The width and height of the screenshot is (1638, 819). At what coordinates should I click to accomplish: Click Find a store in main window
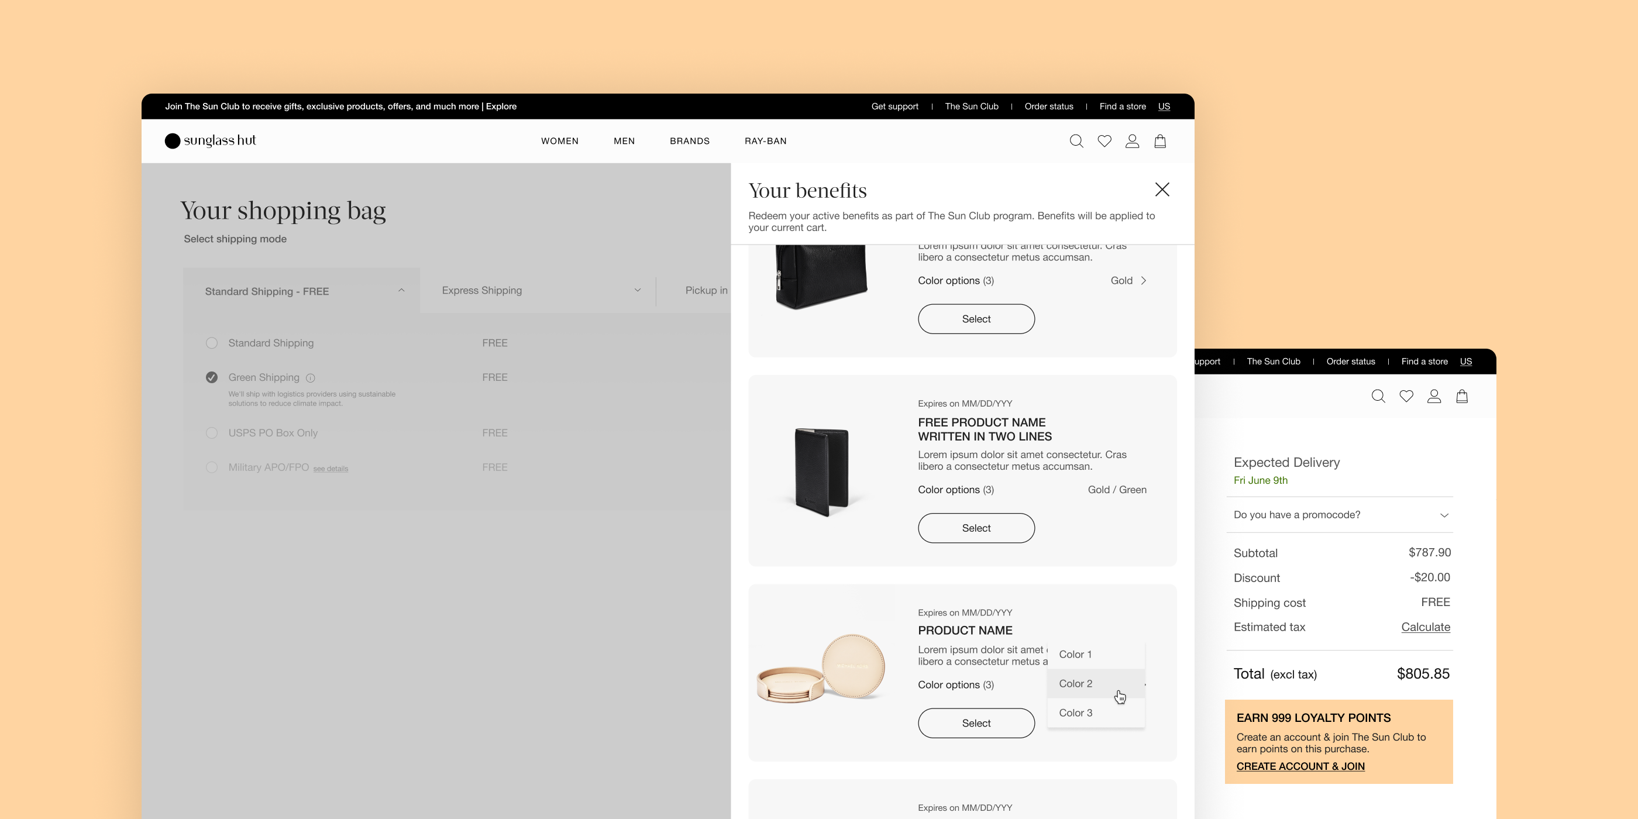(x=1122, y=106)
